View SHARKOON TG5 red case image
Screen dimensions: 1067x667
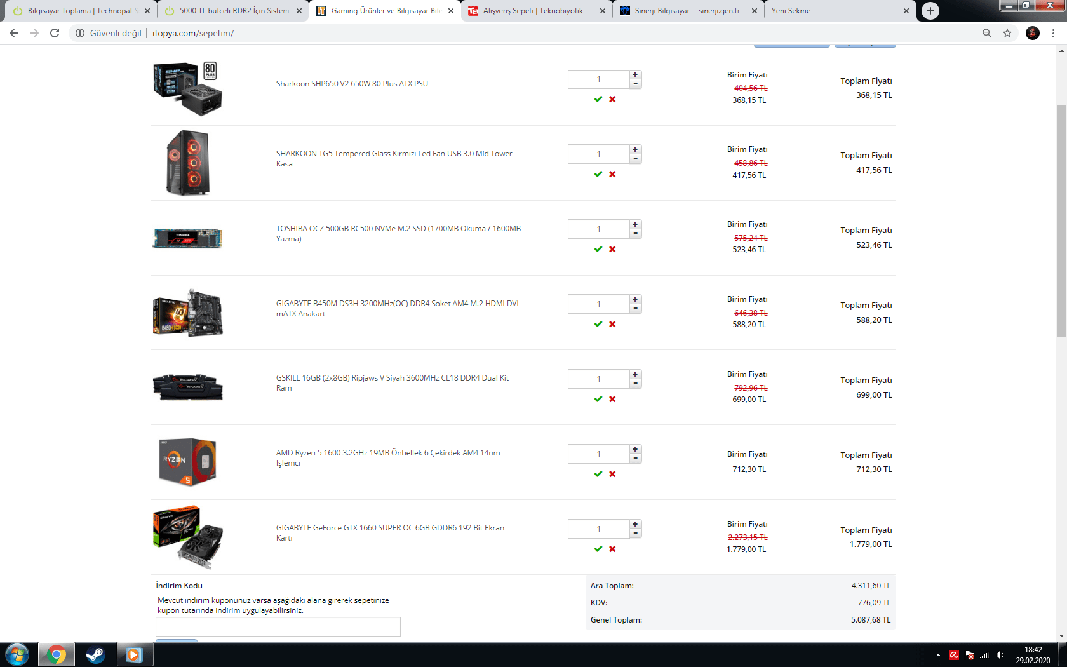click(x=188, y=163)
